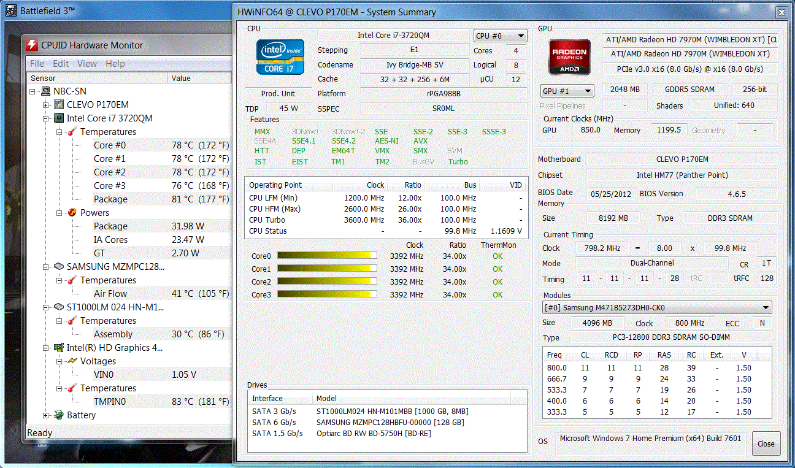Click the Core3 usage bar
This screenshot has width=795, height=468.
click(327, 294)
